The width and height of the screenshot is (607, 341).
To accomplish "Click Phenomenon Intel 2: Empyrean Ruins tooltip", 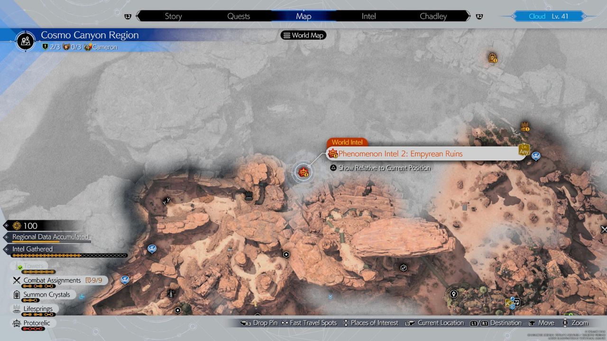I will click(x=425, y=153).
